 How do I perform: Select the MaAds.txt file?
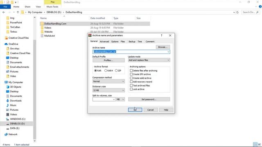[50, 36]
